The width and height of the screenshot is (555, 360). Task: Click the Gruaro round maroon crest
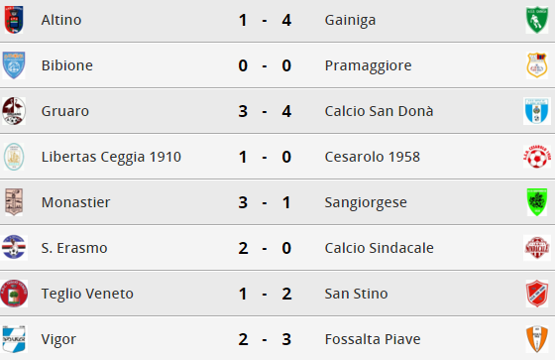(14, 111)
